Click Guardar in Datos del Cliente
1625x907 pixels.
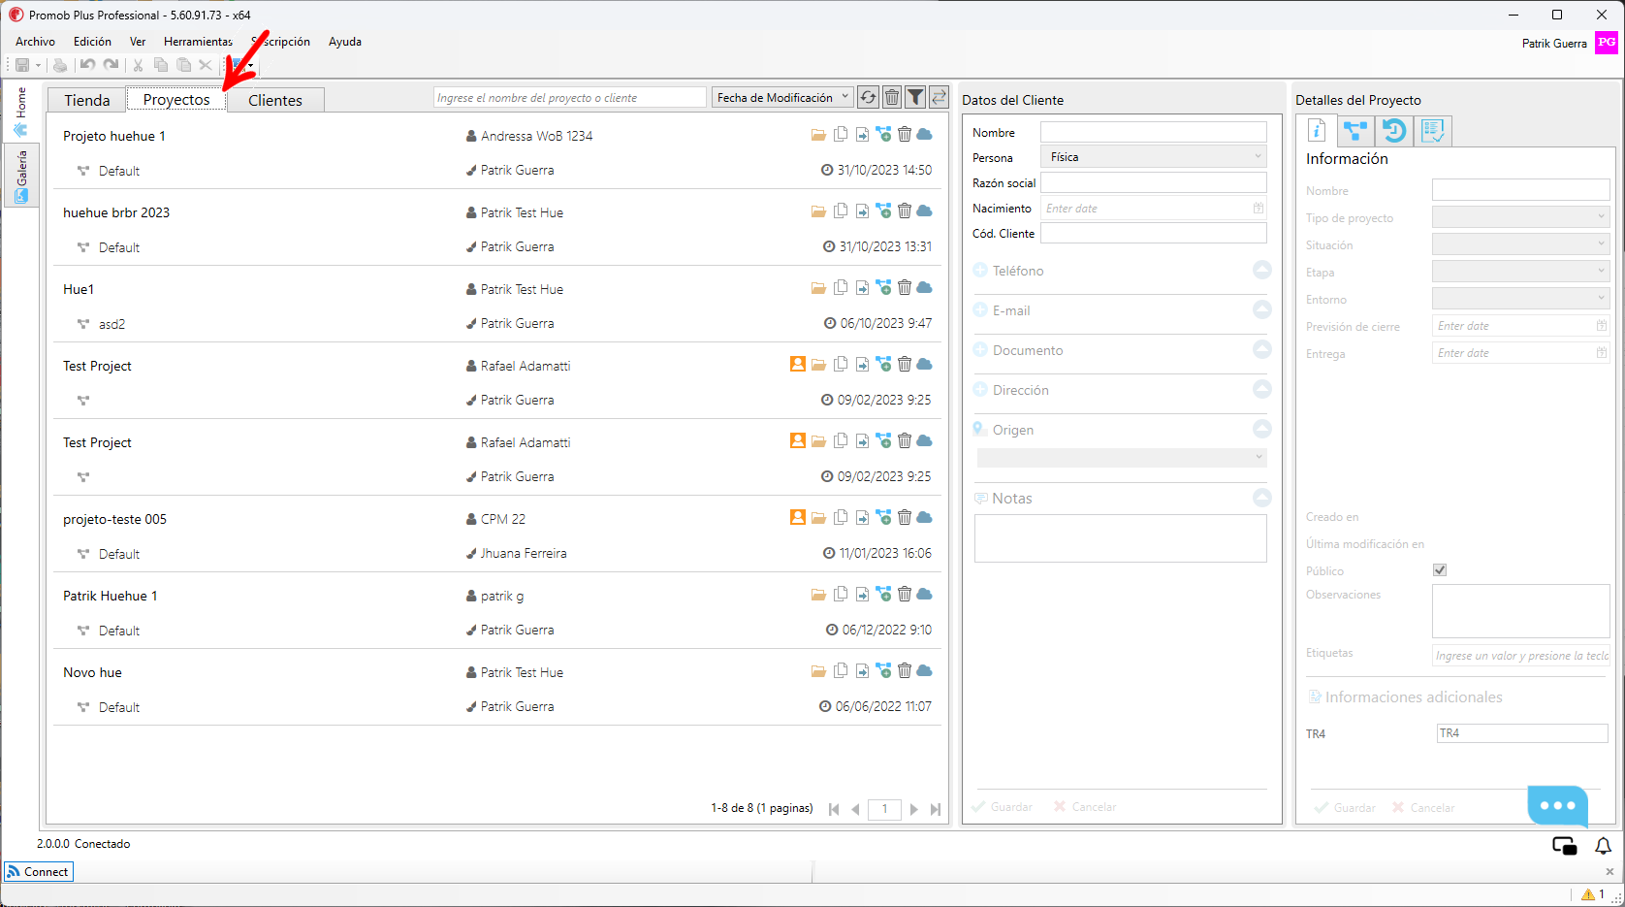coord(1002,807)
